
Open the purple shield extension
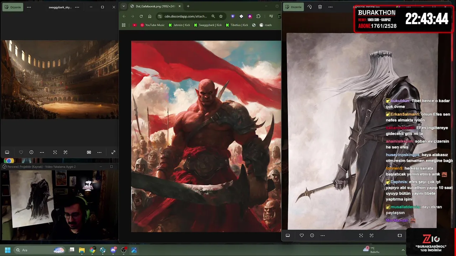(x=233, y=16)
